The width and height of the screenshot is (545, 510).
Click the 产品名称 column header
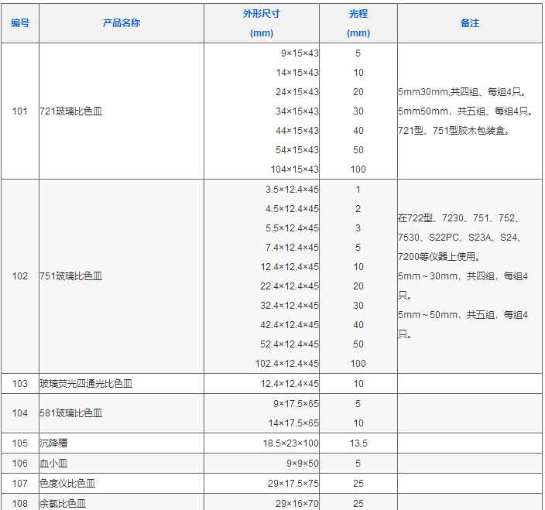click(x=122, y=22)
